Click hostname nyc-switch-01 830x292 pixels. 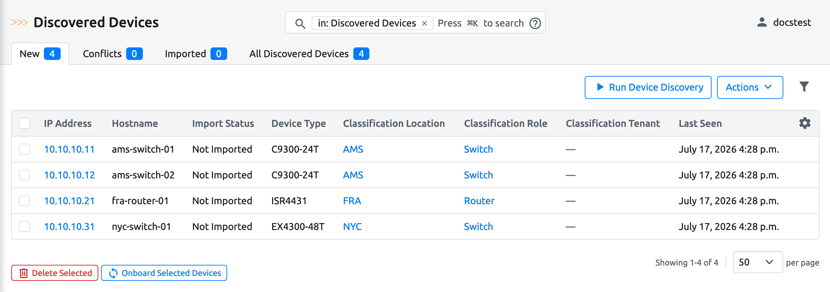(x=141, y=227)
